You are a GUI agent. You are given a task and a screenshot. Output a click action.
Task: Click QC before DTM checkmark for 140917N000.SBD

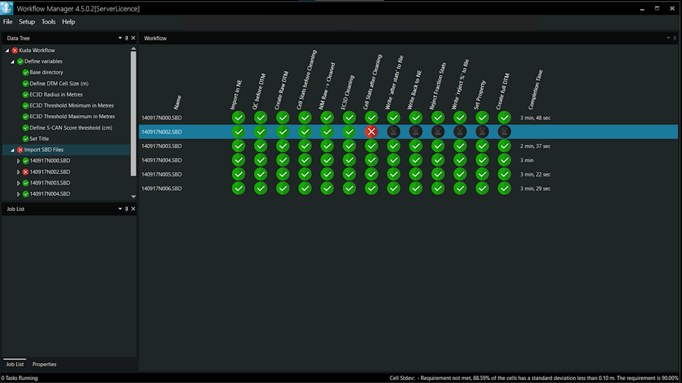(261, 118)
